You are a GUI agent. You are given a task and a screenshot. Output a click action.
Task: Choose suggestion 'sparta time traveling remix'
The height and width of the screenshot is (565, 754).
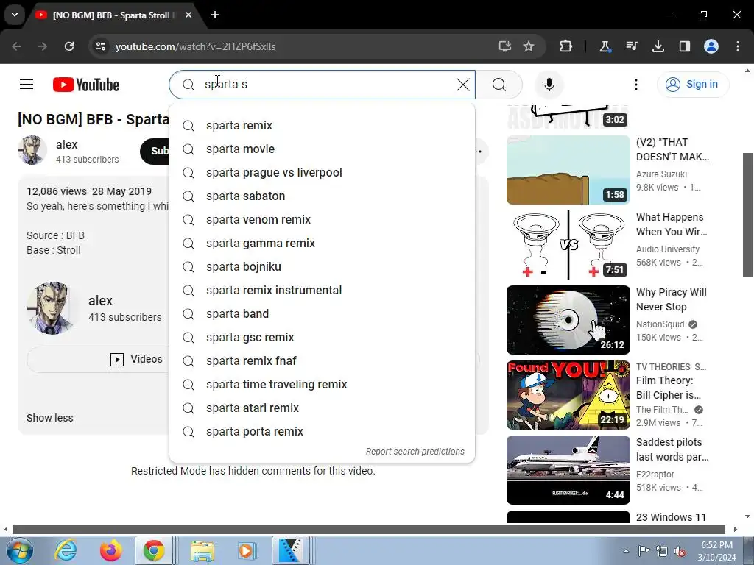point(323,384)
